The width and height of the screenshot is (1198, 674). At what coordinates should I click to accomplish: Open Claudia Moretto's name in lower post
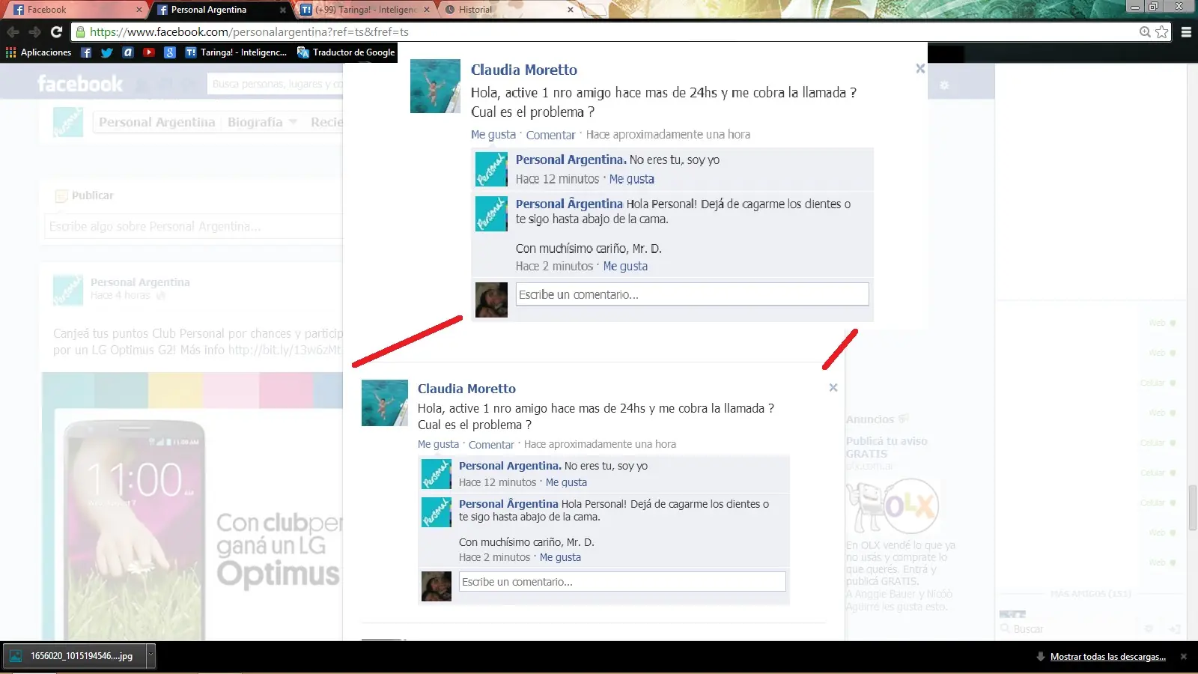click(466, 389)
